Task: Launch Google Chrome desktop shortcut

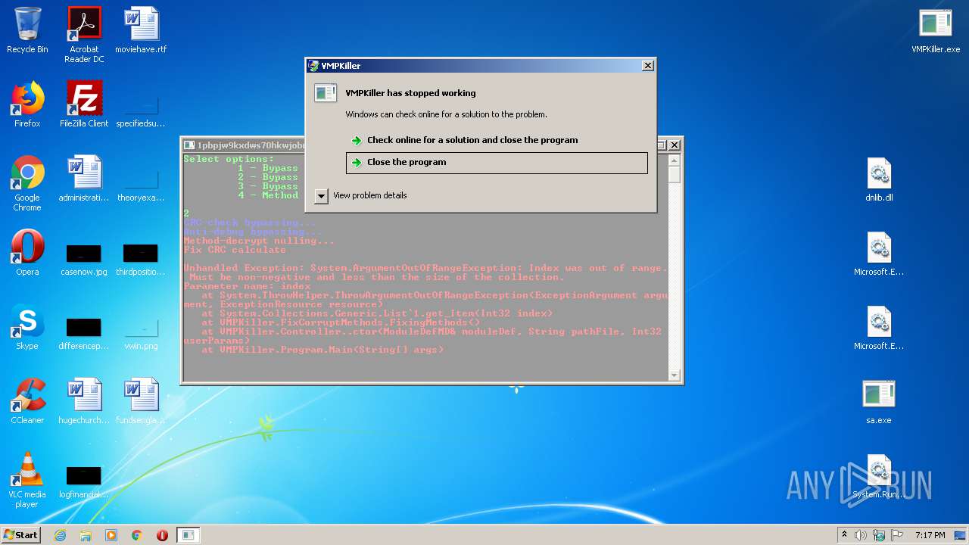Action: tap(27, 183)
